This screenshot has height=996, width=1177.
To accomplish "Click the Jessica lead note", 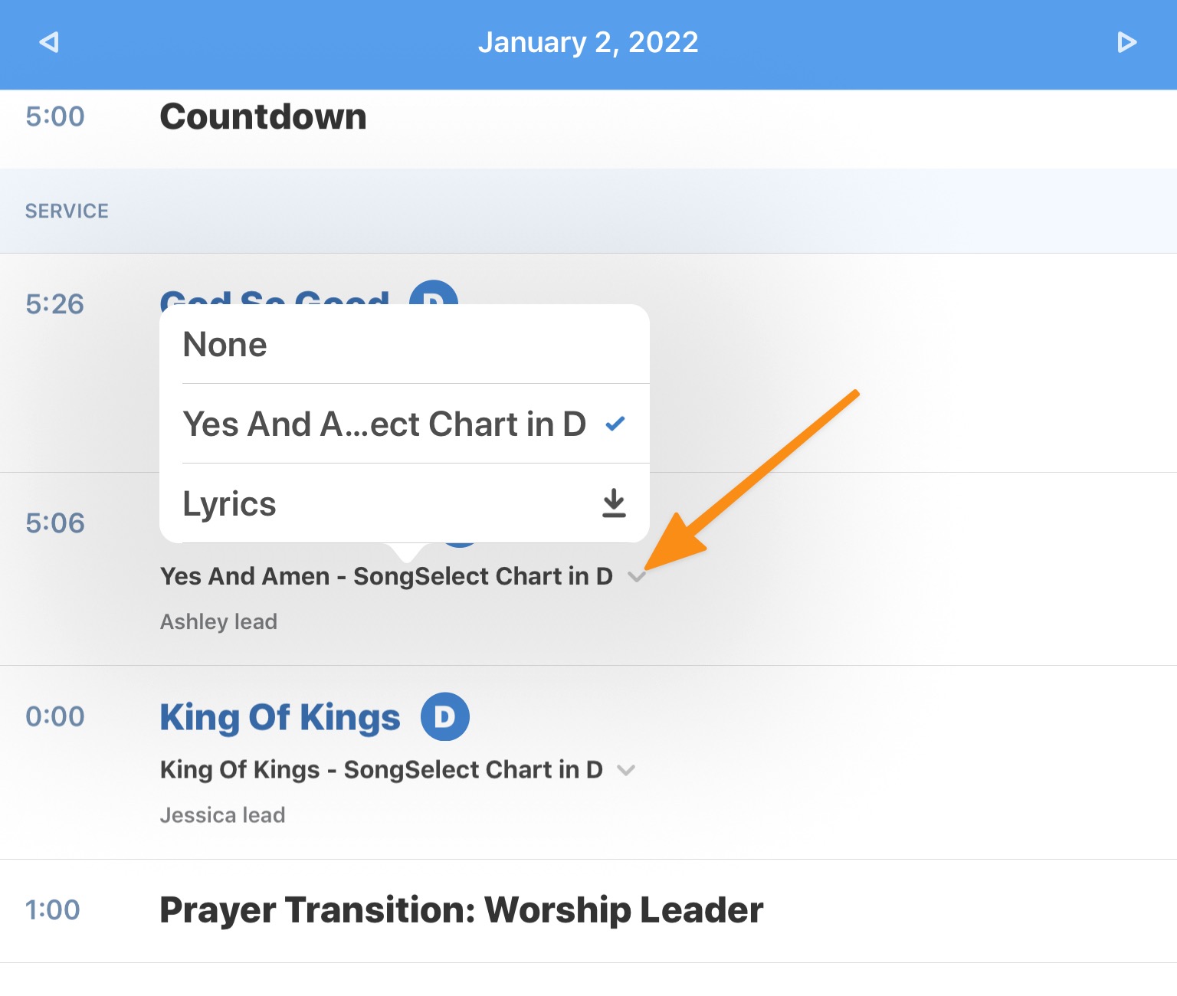I will (x=222, y=814).
